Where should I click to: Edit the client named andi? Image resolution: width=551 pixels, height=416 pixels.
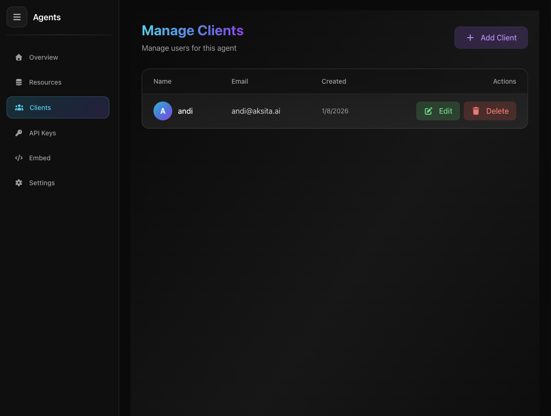point(438,111)
